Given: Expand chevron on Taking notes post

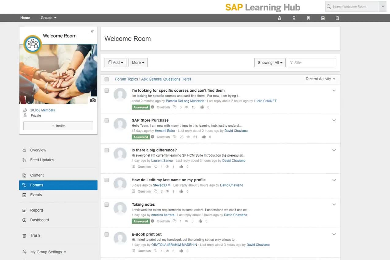Looking at the screenshot, I should pyautogui.click(x=334, y=204).
